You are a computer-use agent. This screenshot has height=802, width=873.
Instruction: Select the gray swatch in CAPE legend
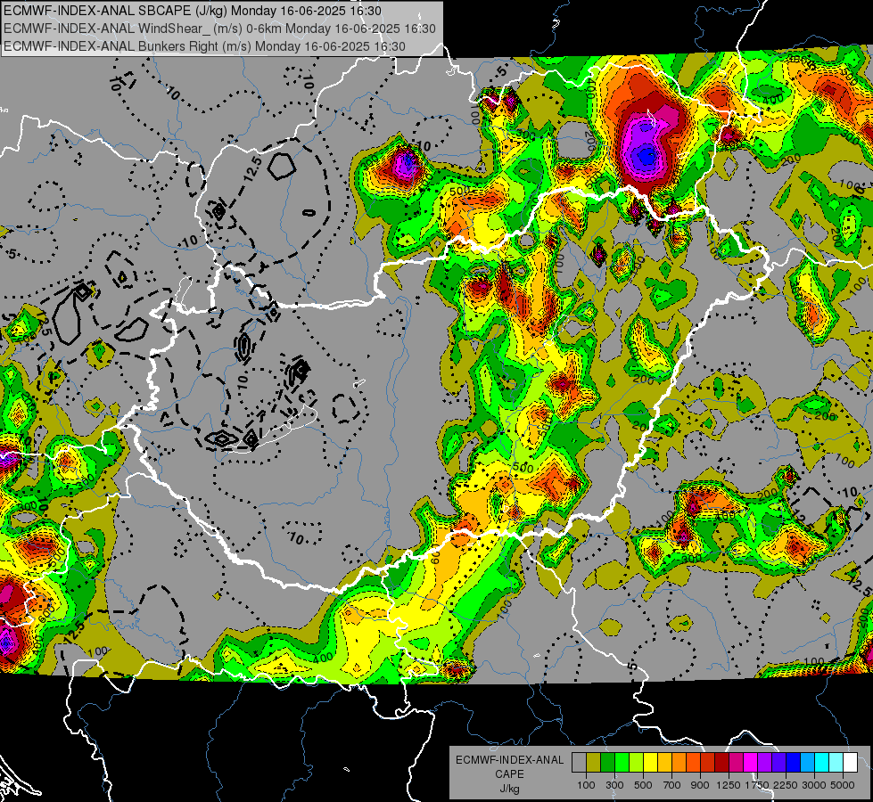coord(579,762)
